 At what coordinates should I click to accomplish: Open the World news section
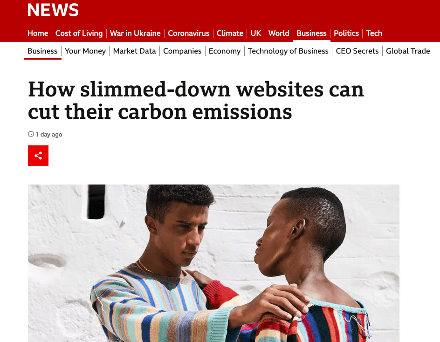(x=279, y=33)
